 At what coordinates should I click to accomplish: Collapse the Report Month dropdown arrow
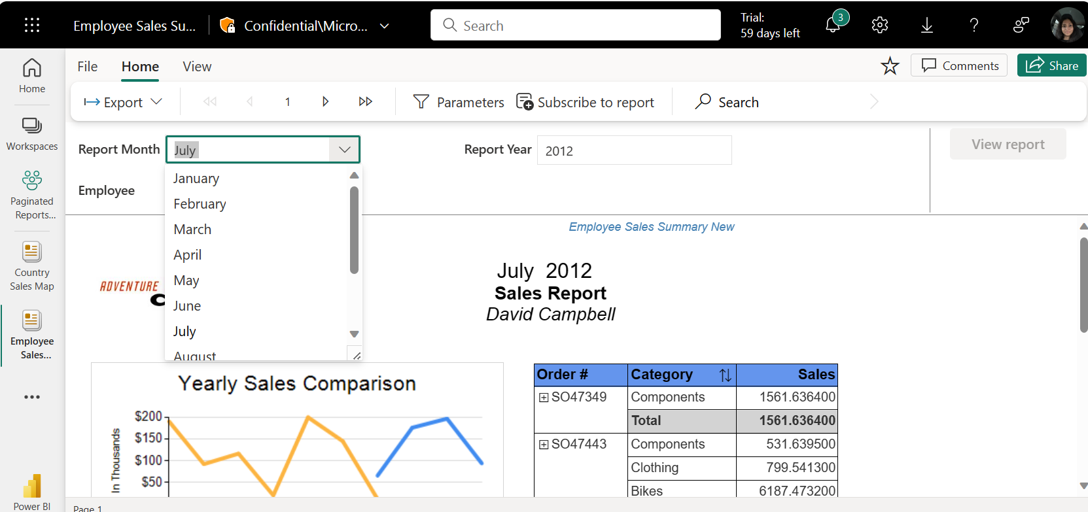(x=345, y=150)
